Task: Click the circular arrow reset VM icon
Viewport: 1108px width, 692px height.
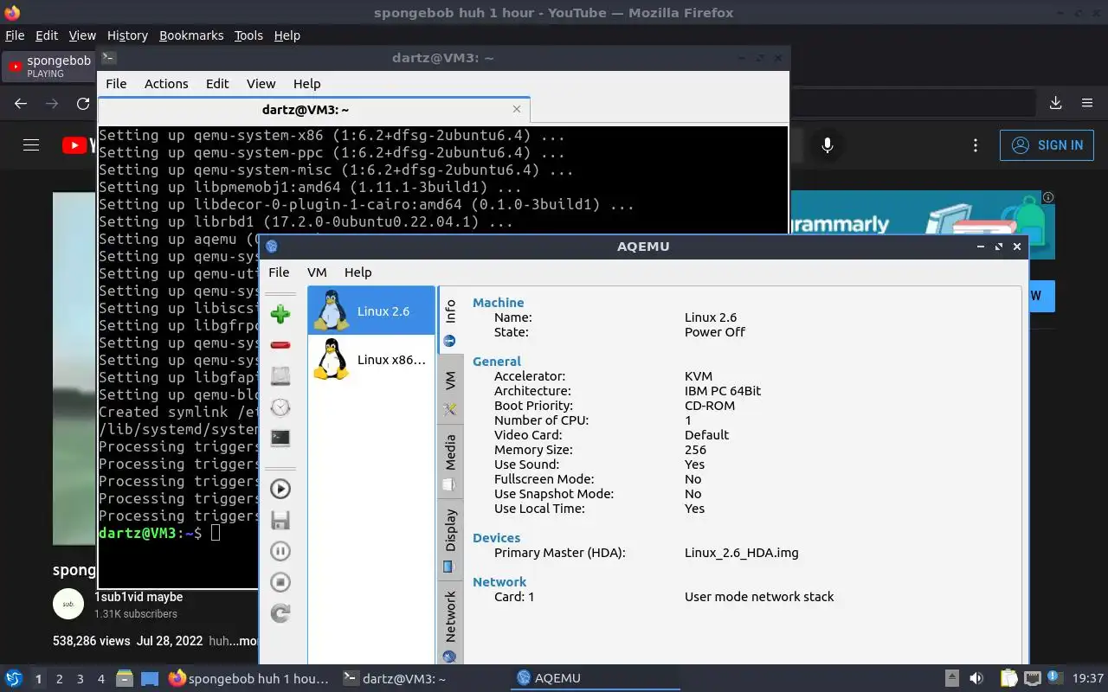Action: tap(280, 613)
